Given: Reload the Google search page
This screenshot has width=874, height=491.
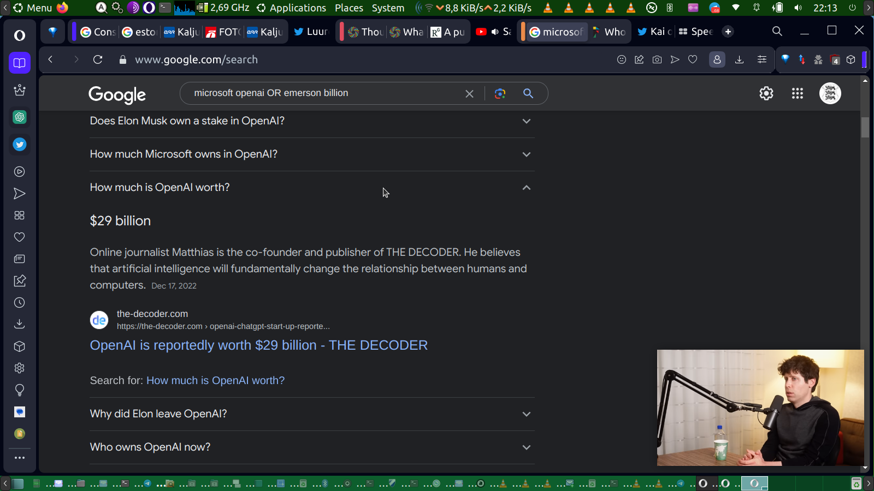Looking at the screenshot, I should [x=98, y=59].
